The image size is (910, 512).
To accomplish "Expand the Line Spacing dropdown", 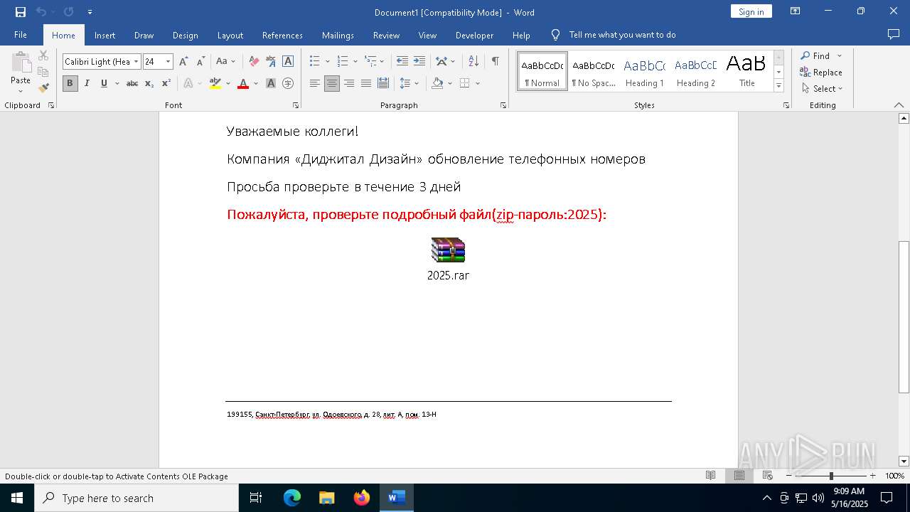I will (x=417, y=83).
